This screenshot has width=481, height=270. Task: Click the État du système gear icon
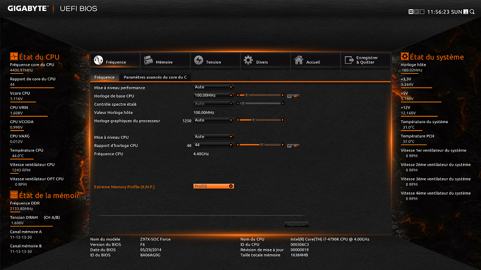(405, 56)
